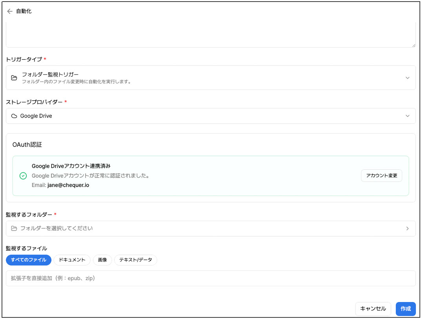Click the folder icon in the trigger type field

[x=14, y=77]
